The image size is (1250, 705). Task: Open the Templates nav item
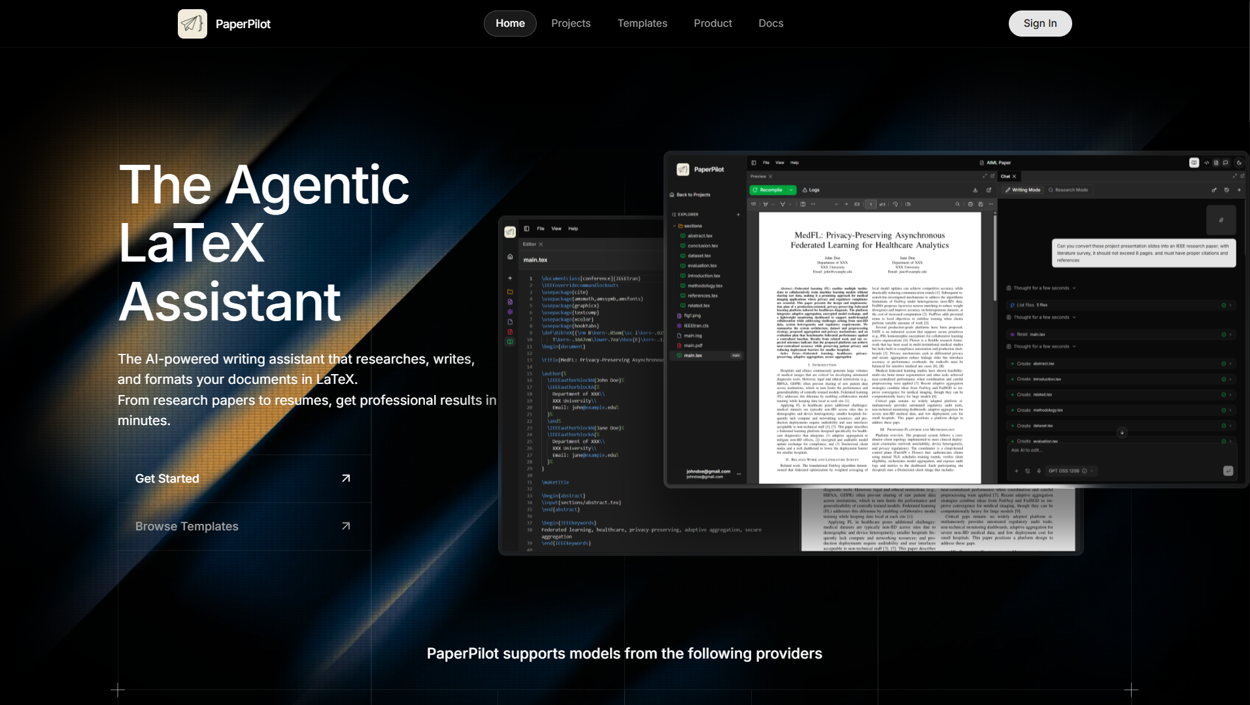(642, 24)
